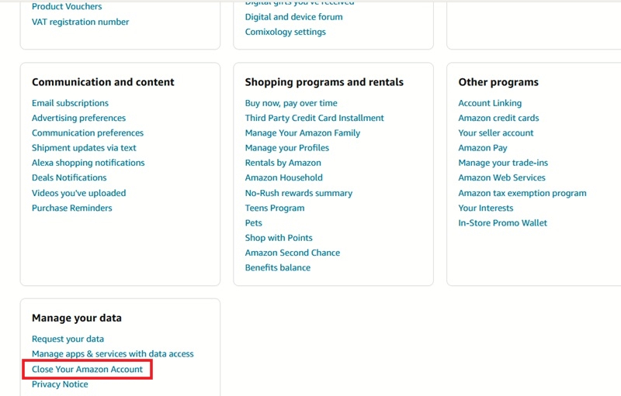The width and height of the screenshot is (621, 396).
Task: Open Advertising preferences link
Action: 79,118
